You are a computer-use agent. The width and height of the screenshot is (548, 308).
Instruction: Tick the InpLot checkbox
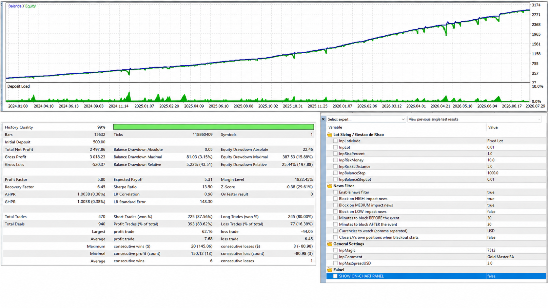click(x=335, y=147)
